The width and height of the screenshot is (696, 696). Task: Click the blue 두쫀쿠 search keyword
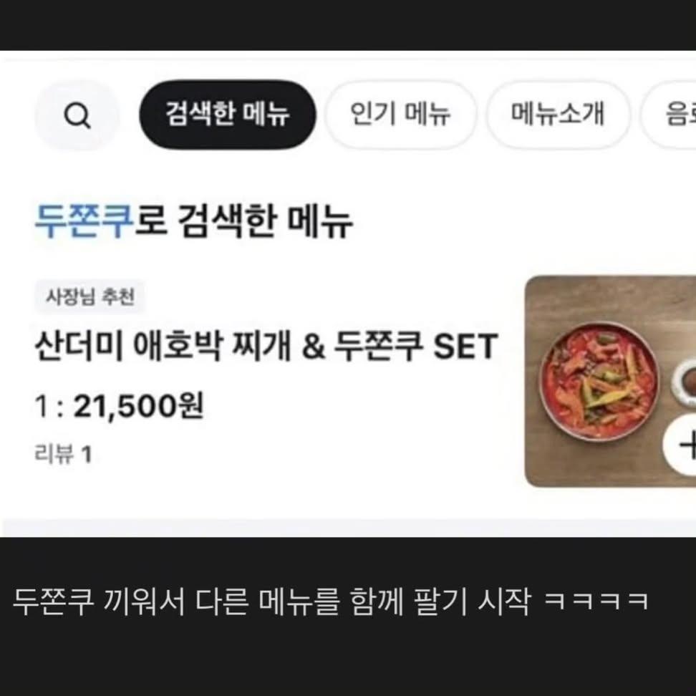click(84, 221)
